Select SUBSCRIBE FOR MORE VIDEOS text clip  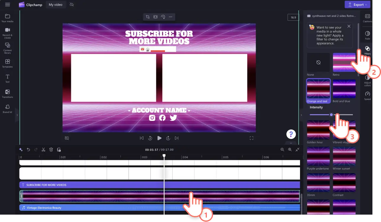pyautogui.click(x=160, y=185)
